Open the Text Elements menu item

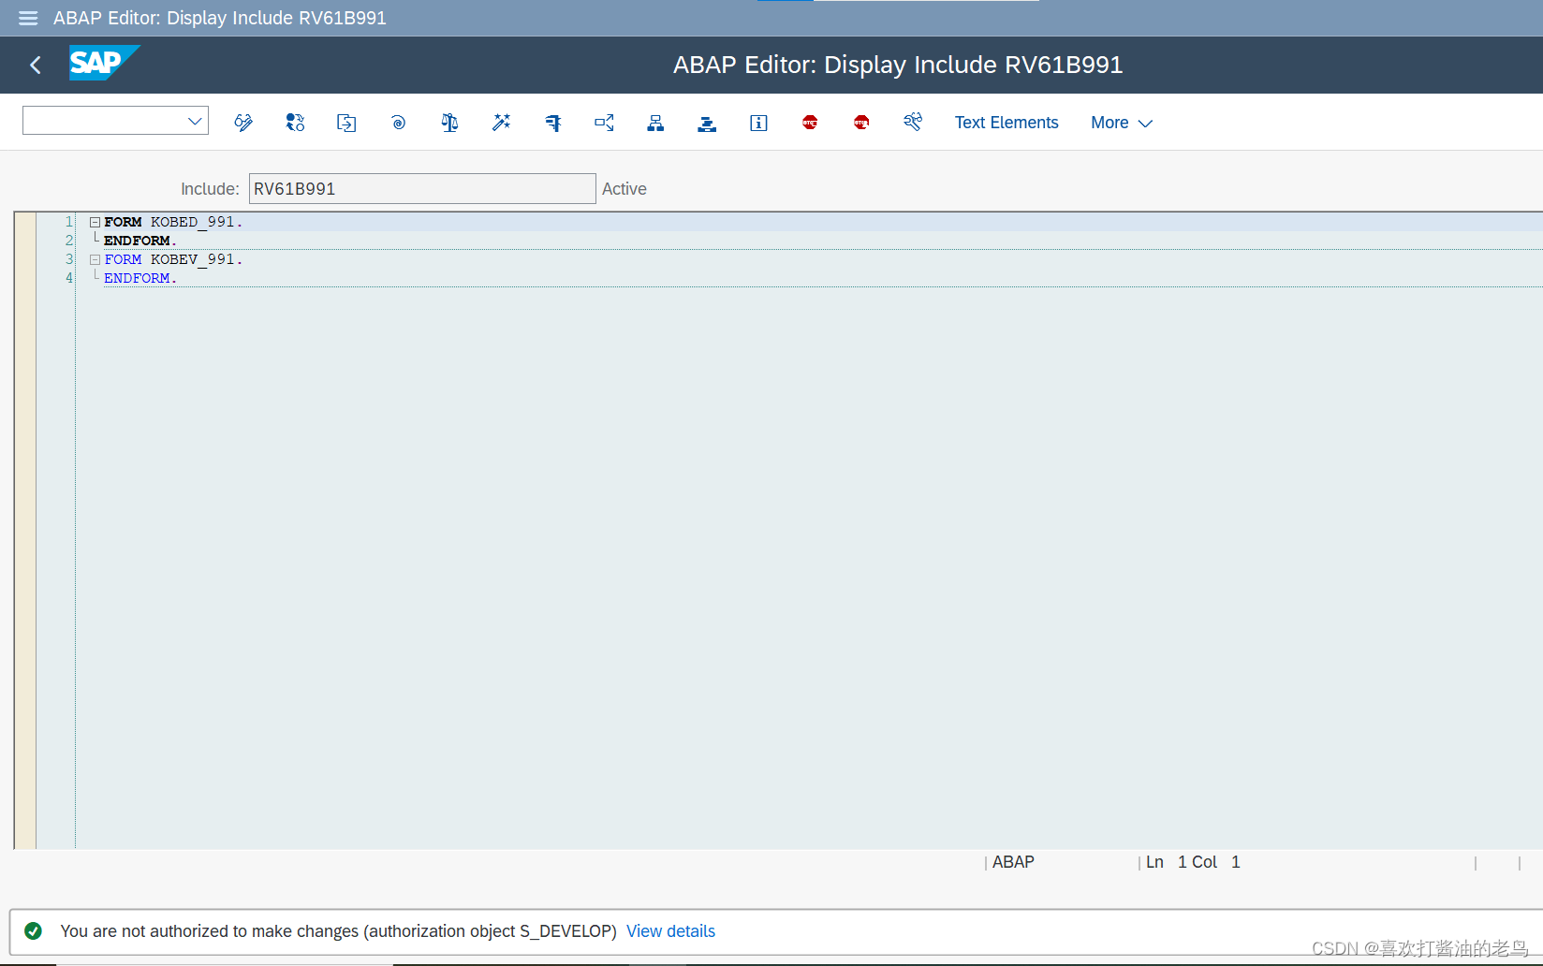(1006, 122)
